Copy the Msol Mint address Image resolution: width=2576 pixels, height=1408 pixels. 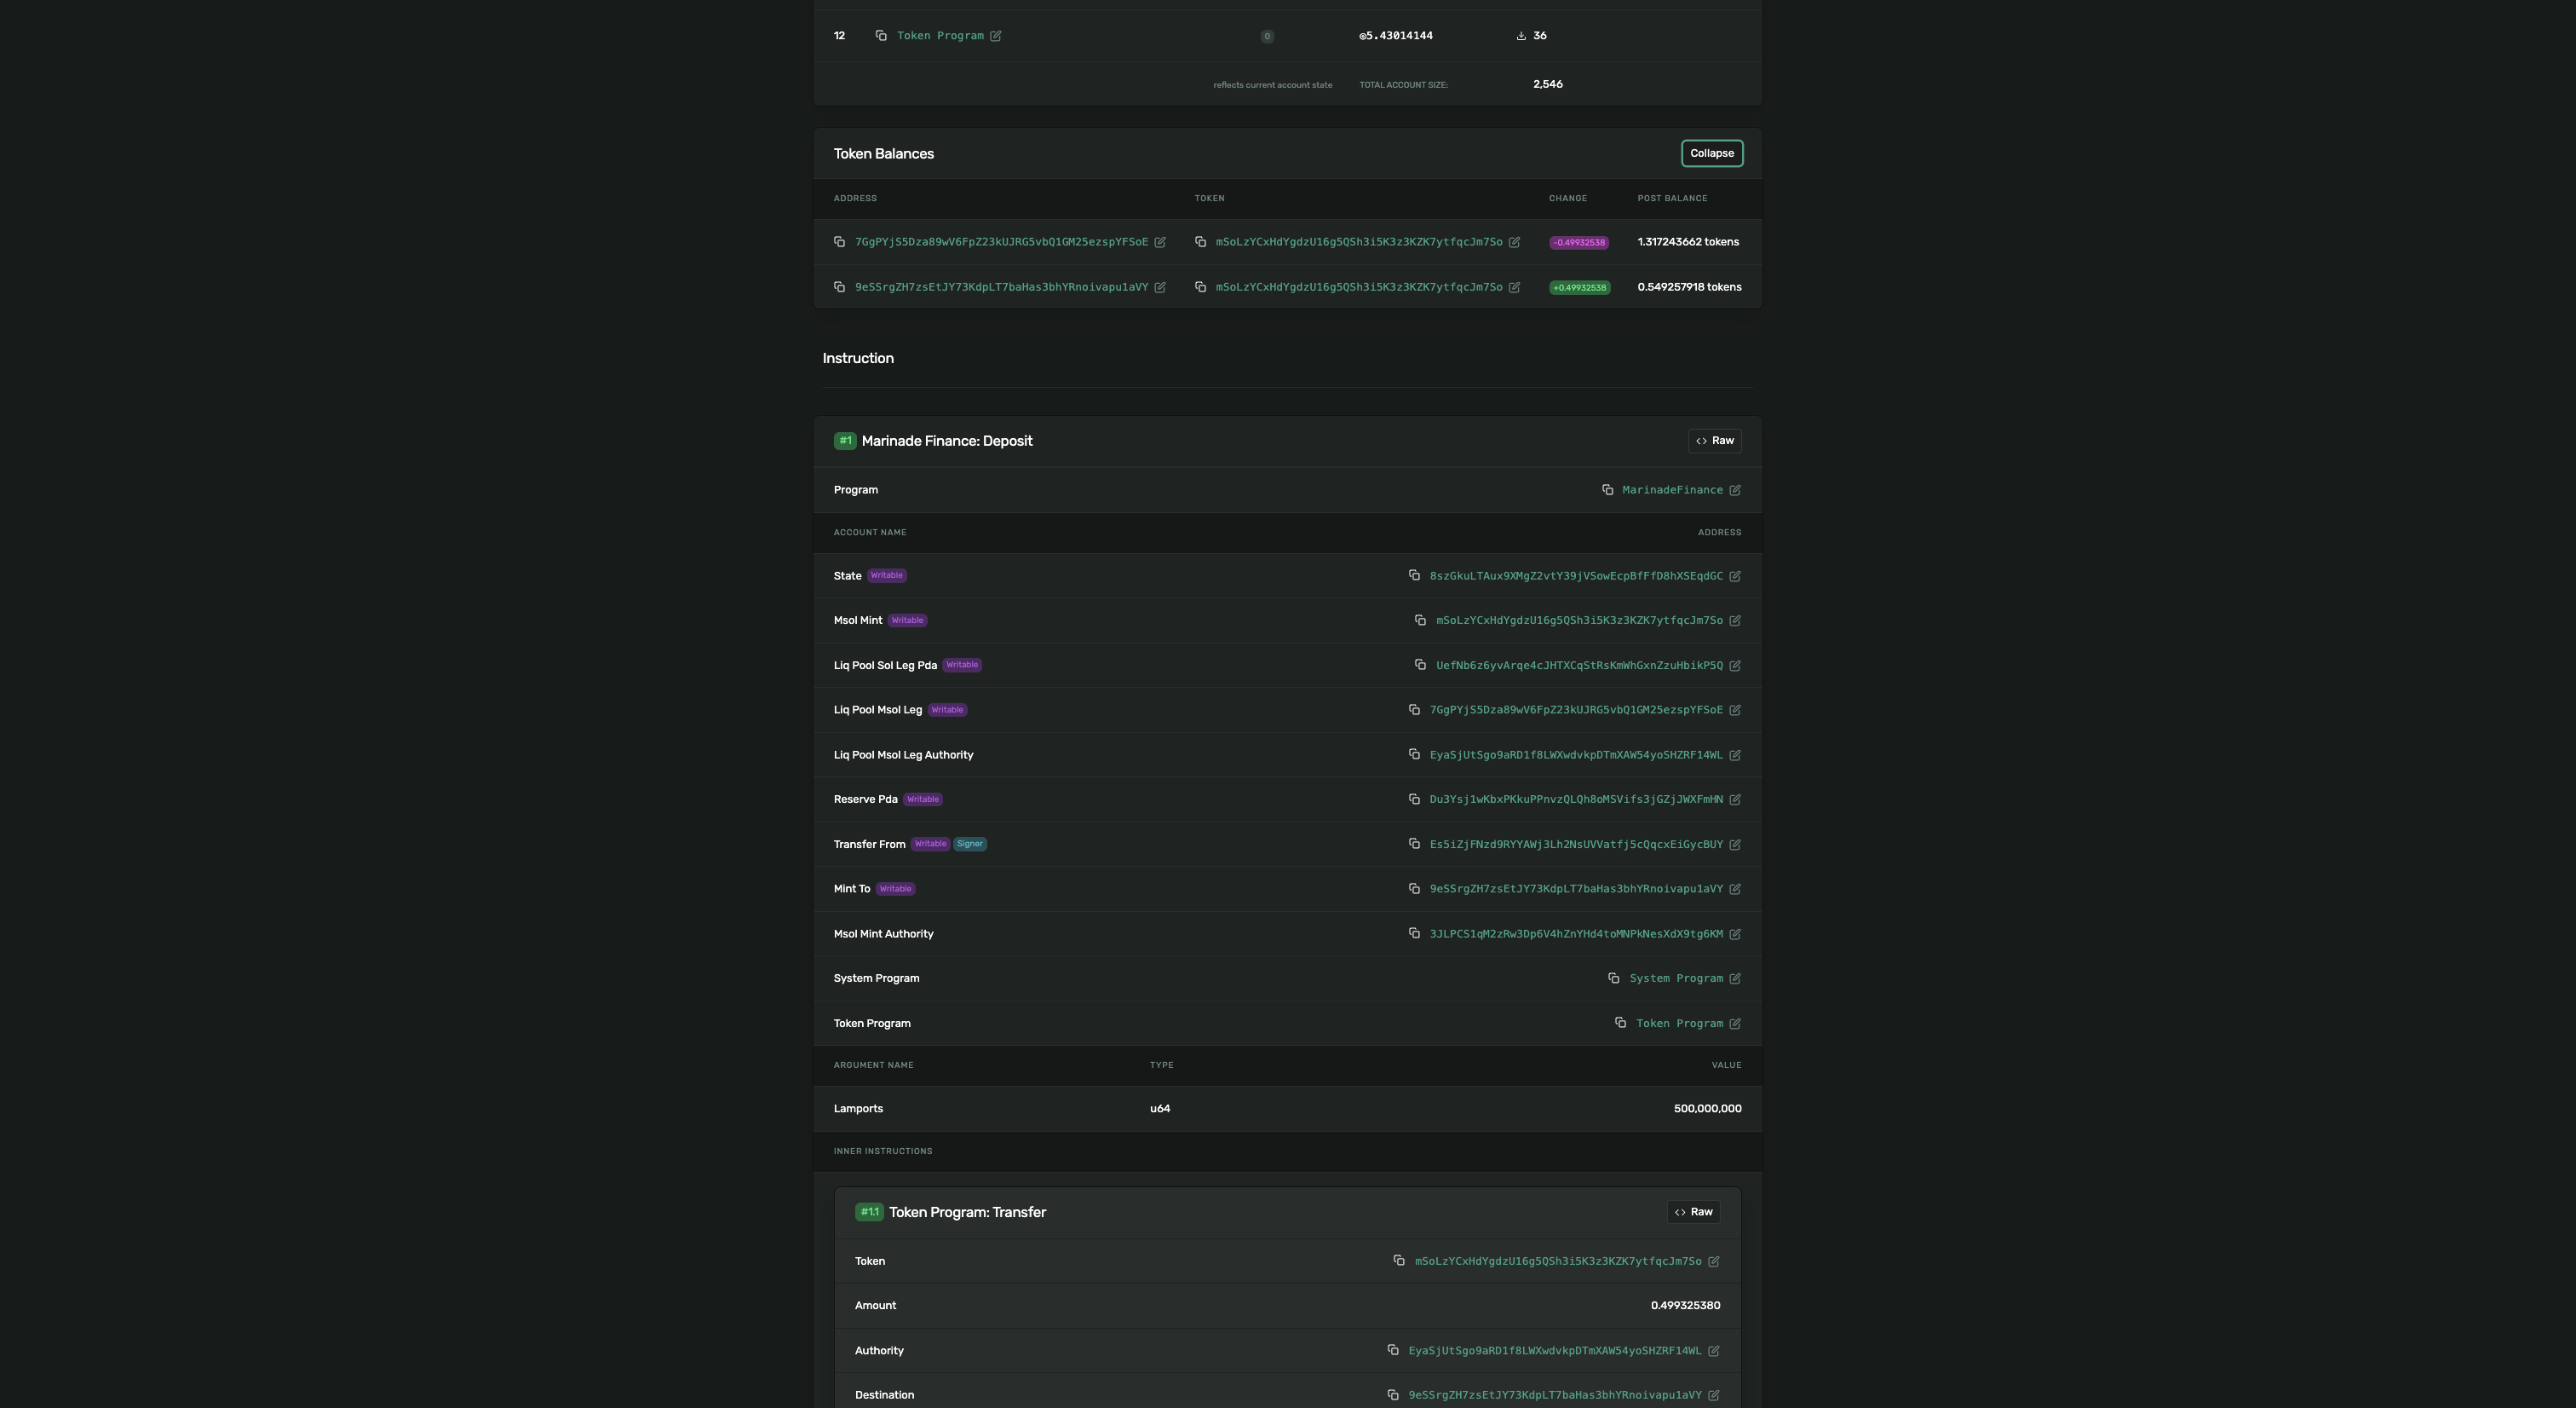tap(1420, 620)
